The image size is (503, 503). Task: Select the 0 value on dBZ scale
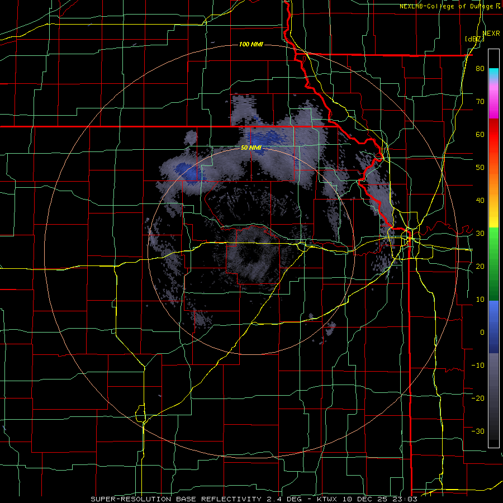[482, 333]
